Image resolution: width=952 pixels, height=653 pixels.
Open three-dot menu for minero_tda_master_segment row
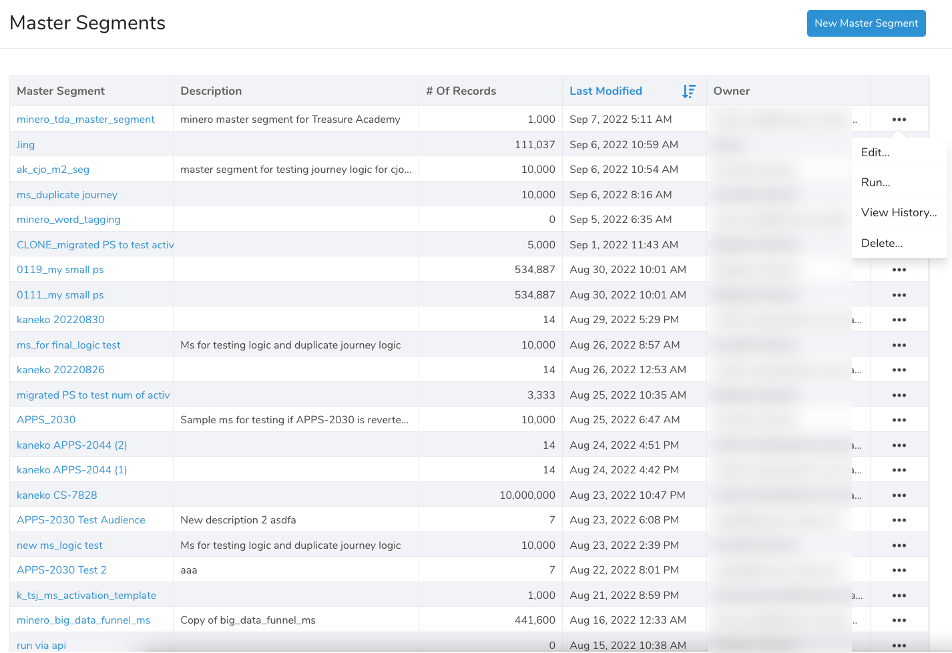coord(899,120)
